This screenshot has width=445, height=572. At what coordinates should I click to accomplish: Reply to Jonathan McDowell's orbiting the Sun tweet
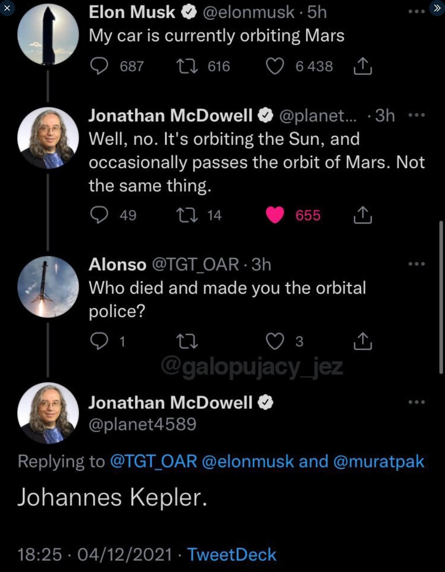click(99, 215)
